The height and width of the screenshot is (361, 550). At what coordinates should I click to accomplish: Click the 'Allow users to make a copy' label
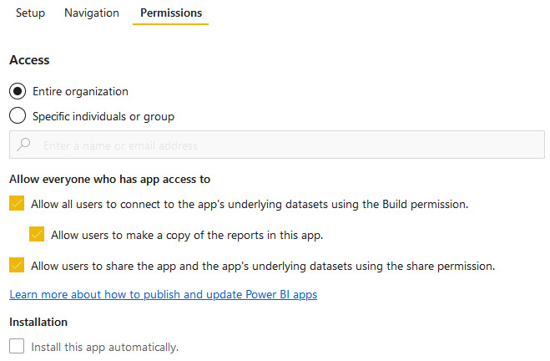[186, 235]
